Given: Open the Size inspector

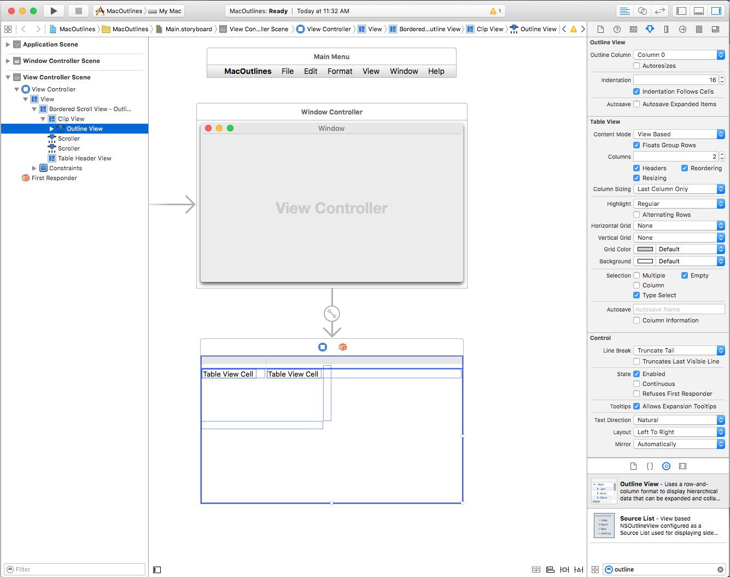Looking at the screenshot, I should (x=666, y=29).
